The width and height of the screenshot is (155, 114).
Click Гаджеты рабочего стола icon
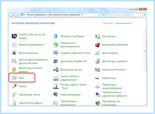pyautogui.click(x=56, y=53)
